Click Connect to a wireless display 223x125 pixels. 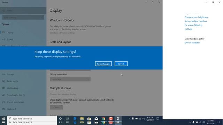click(63, 94)
